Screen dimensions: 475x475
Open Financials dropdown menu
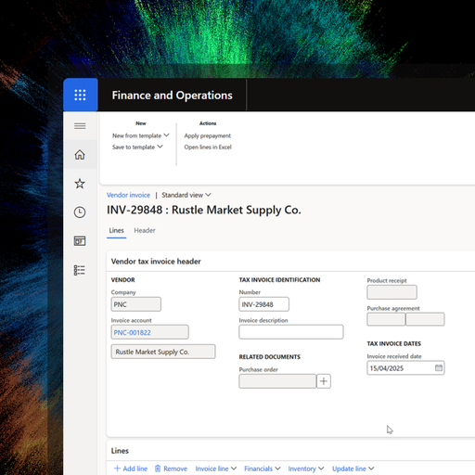tap(263, 469)
